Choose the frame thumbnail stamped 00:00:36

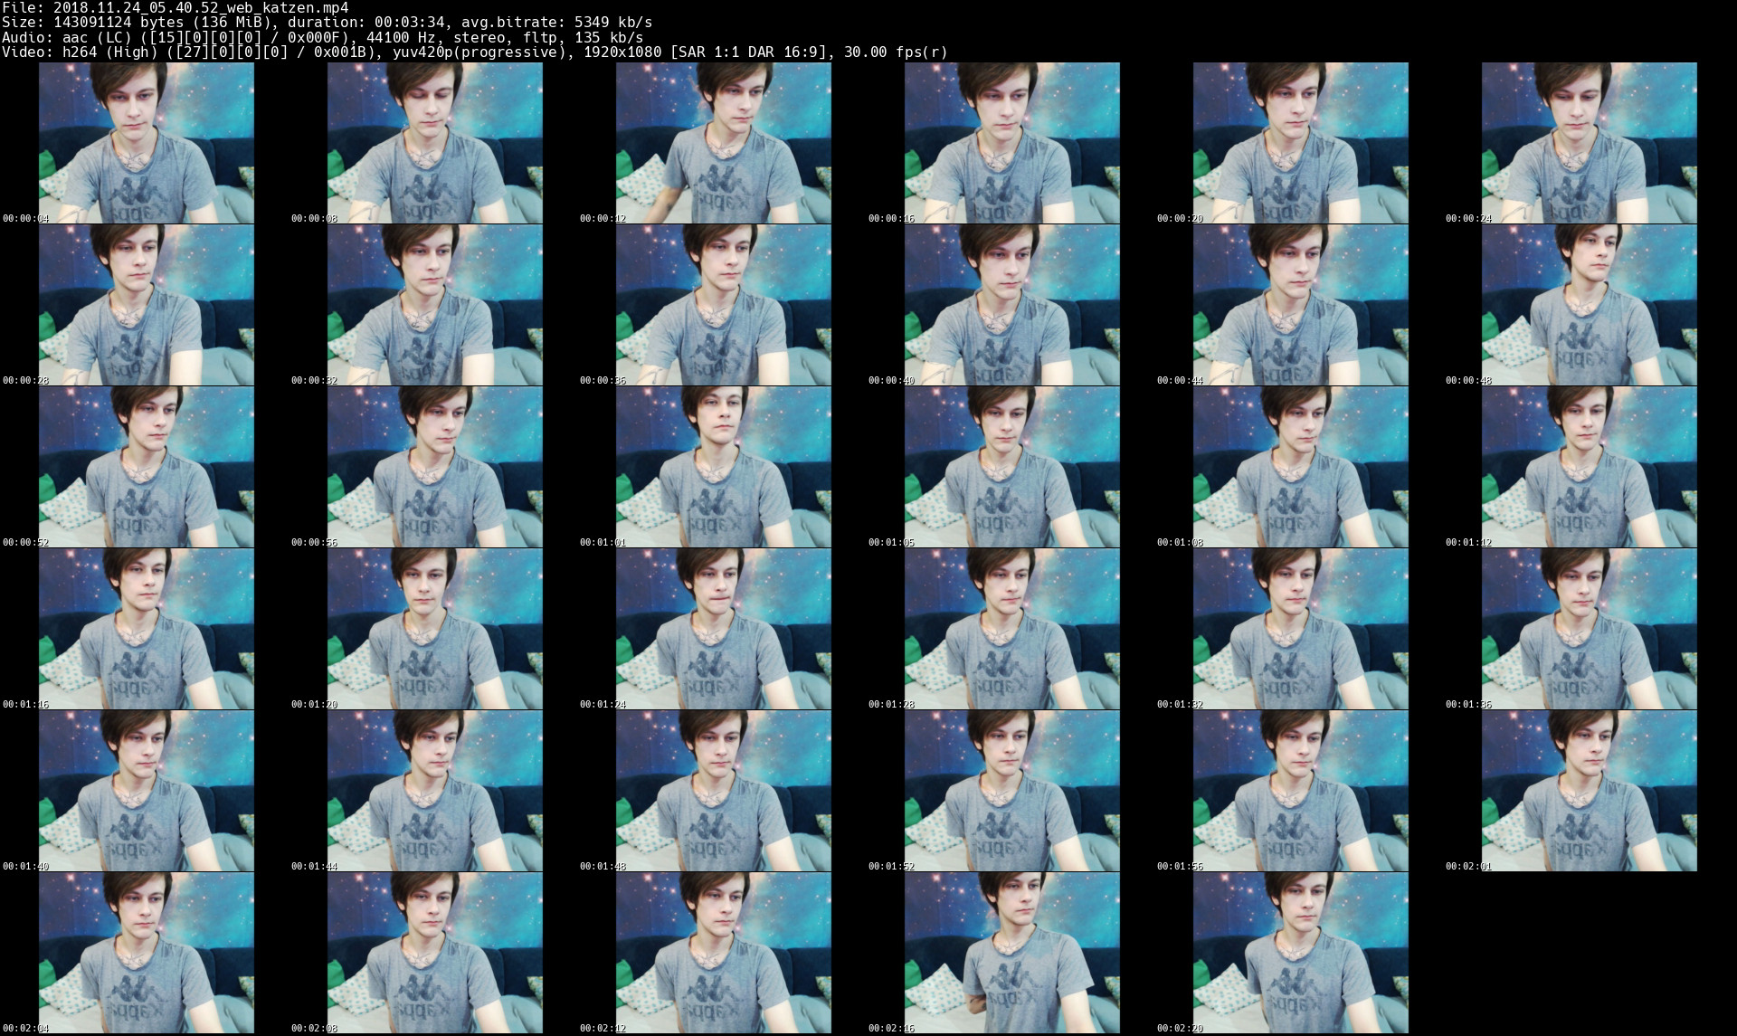pyautogui.click(x=724, y=305)
